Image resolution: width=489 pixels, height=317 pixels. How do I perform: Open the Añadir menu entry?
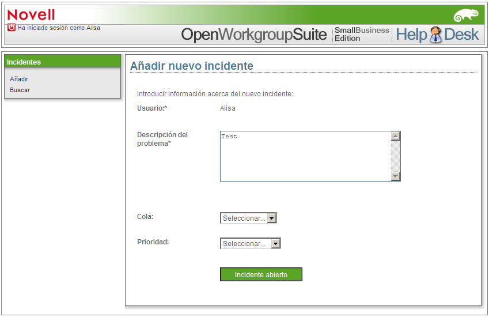19,79
